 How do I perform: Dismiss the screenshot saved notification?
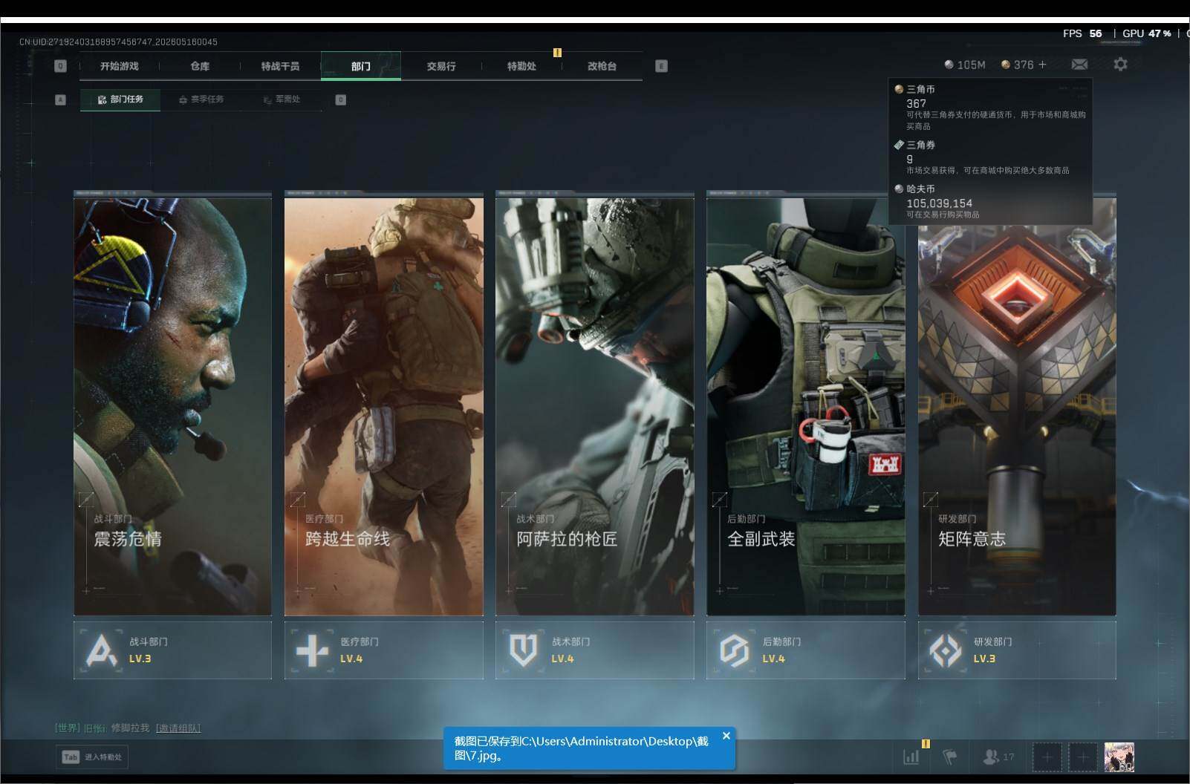point(726,736)
